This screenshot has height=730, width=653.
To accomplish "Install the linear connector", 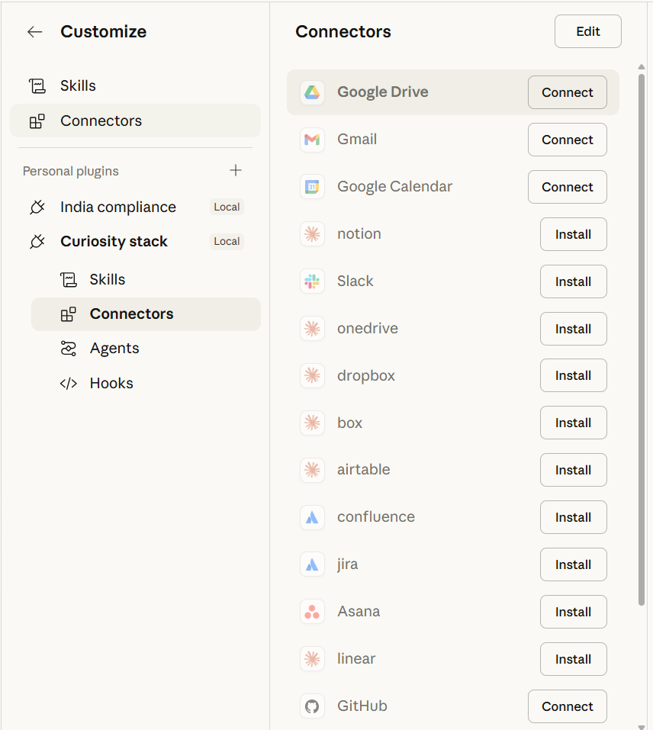I will click(x=574, y=659).
